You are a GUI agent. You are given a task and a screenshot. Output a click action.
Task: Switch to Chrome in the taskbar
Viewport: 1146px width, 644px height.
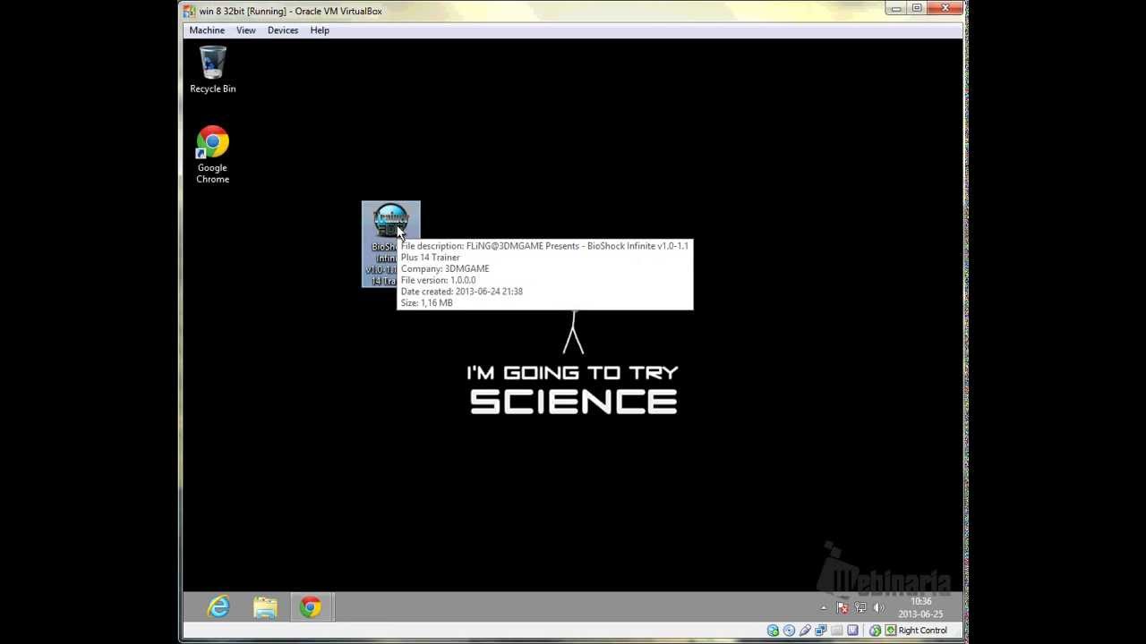click(x=311, y=607)
